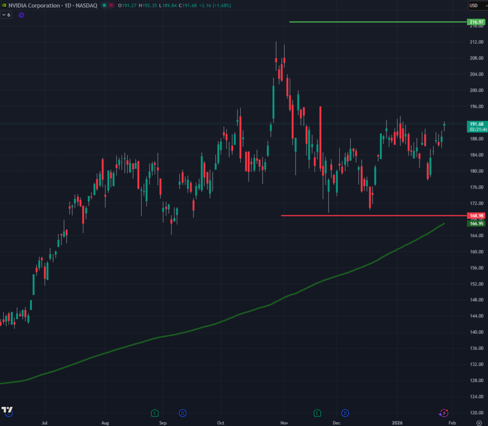Open the earnings marker near December

317,413
